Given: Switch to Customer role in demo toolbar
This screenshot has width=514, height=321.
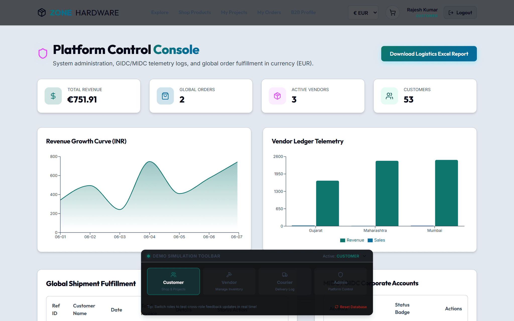Looking at the screenshot, I should (173, 281).
